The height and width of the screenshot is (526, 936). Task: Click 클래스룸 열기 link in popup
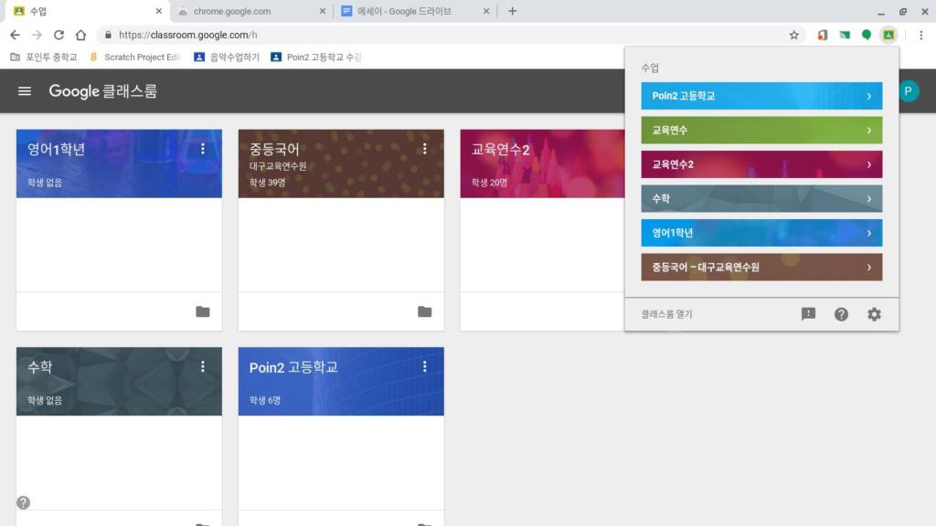666,314
